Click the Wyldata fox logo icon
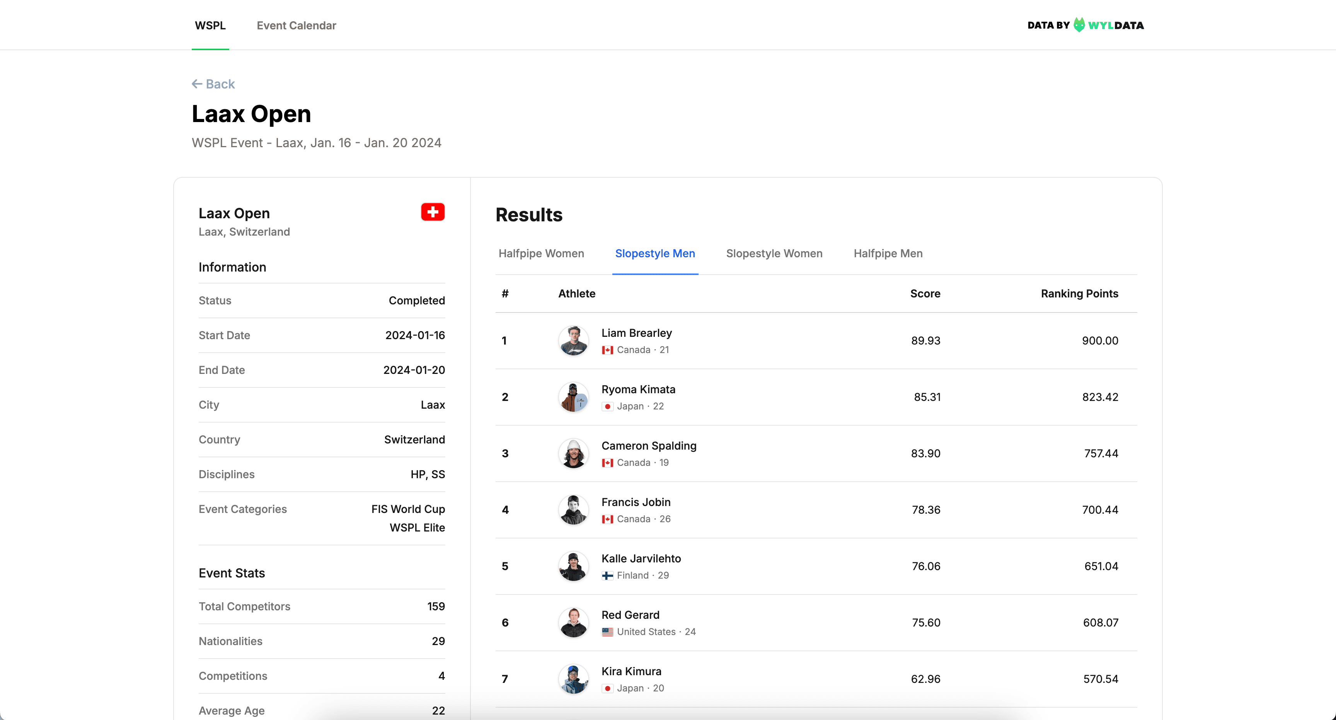Screen dimensions: 1336x720 [x=1079, y=25]
